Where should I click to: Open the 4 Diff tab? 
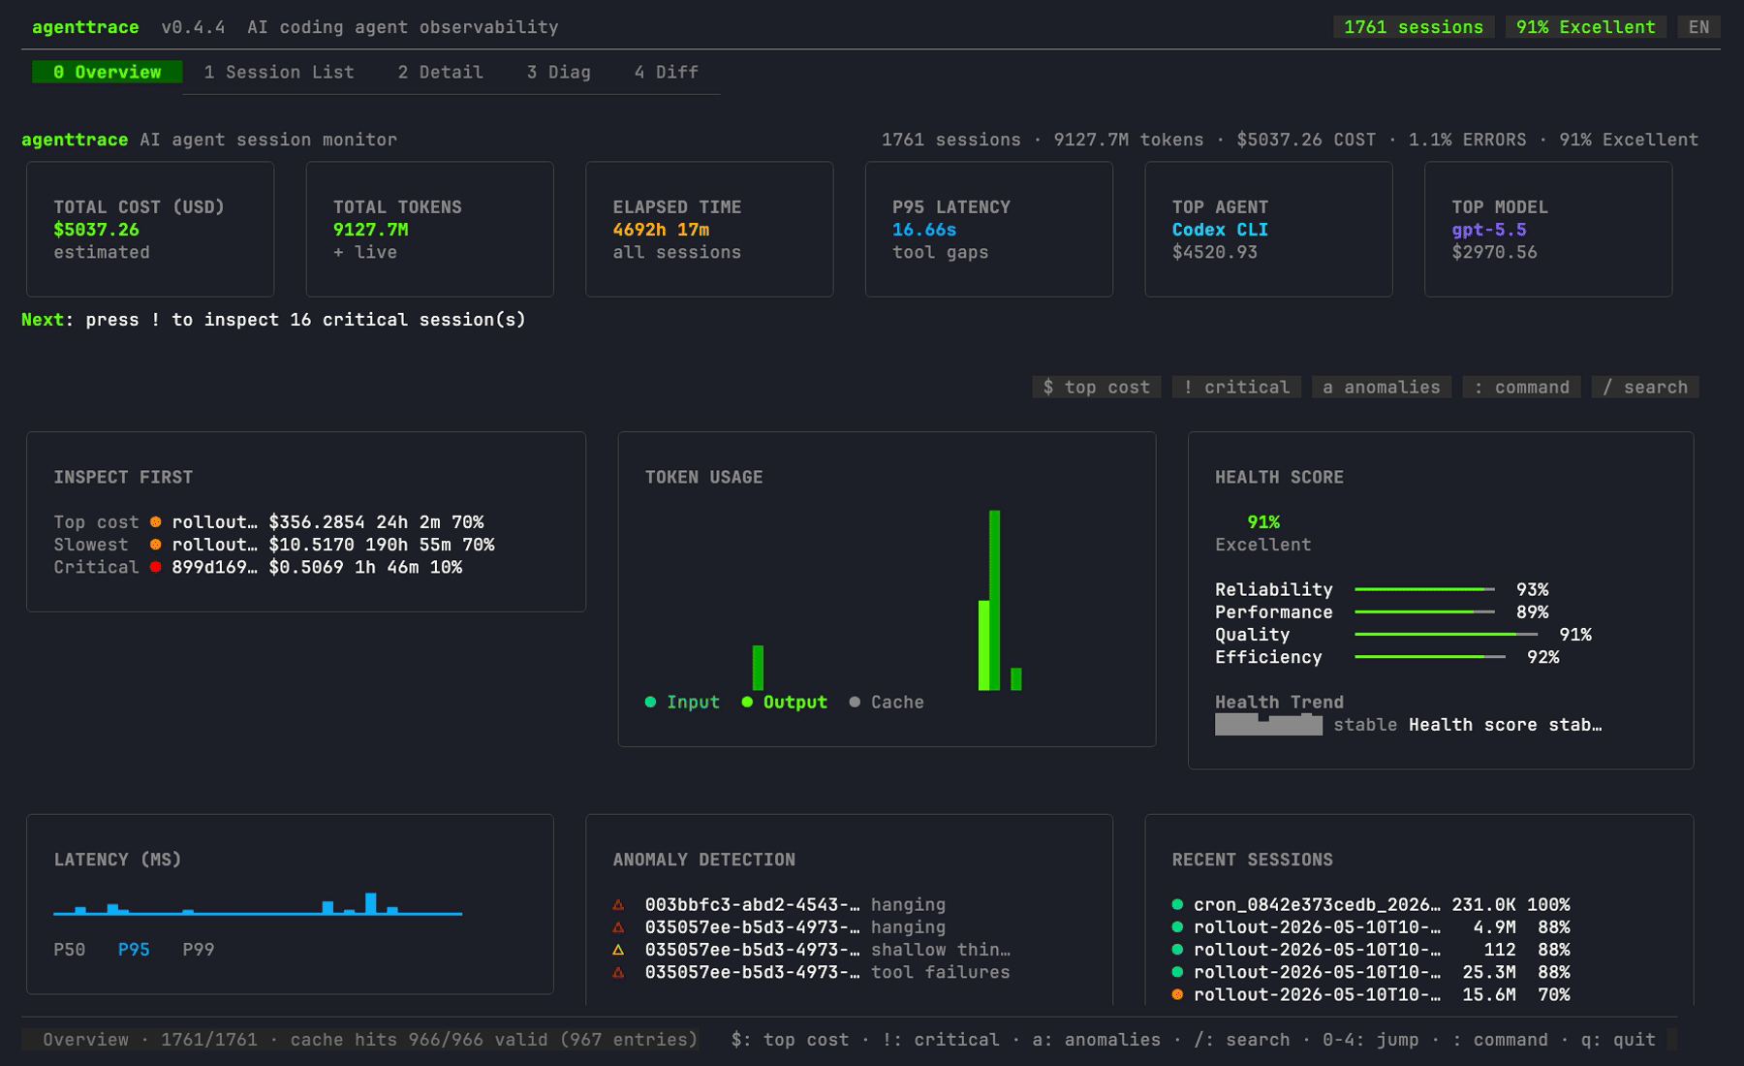[666, 72]
